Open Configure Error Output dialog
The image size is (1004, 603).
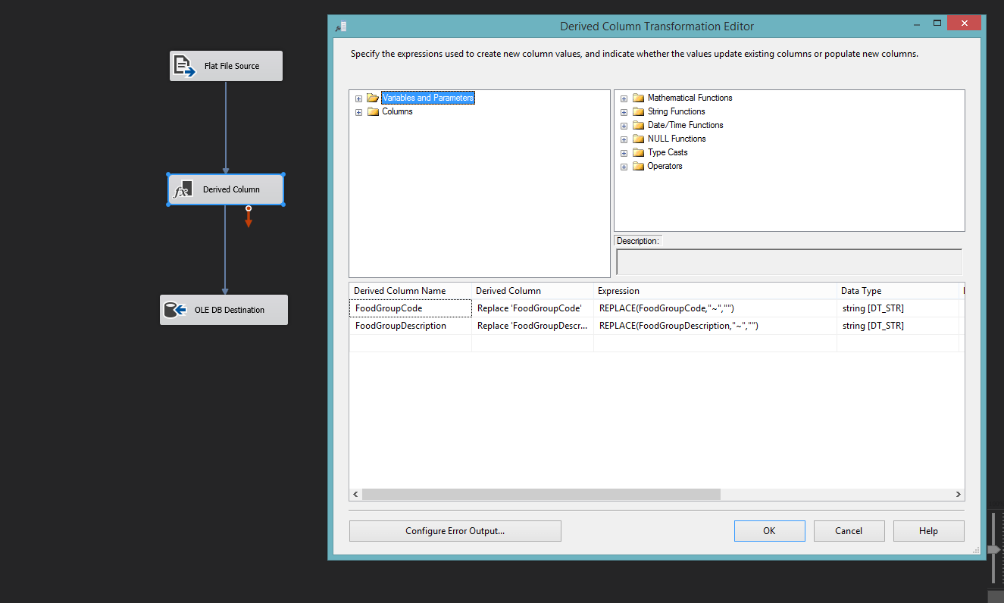click(455, 531)
